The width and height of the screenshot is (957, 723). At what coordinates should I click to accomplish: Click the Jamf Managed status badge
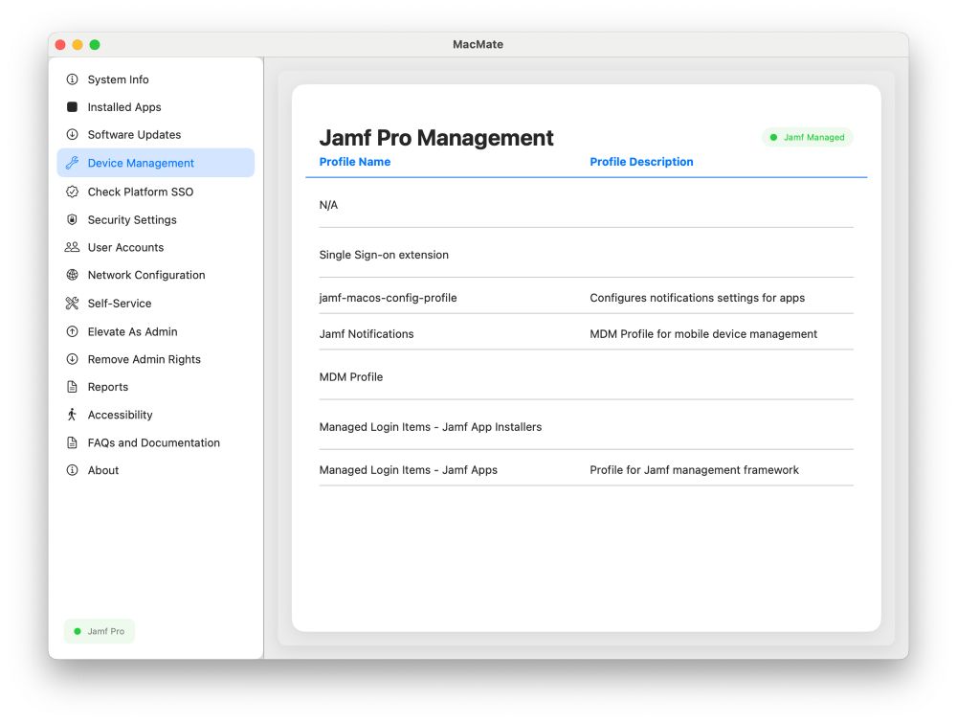point(808,137)
